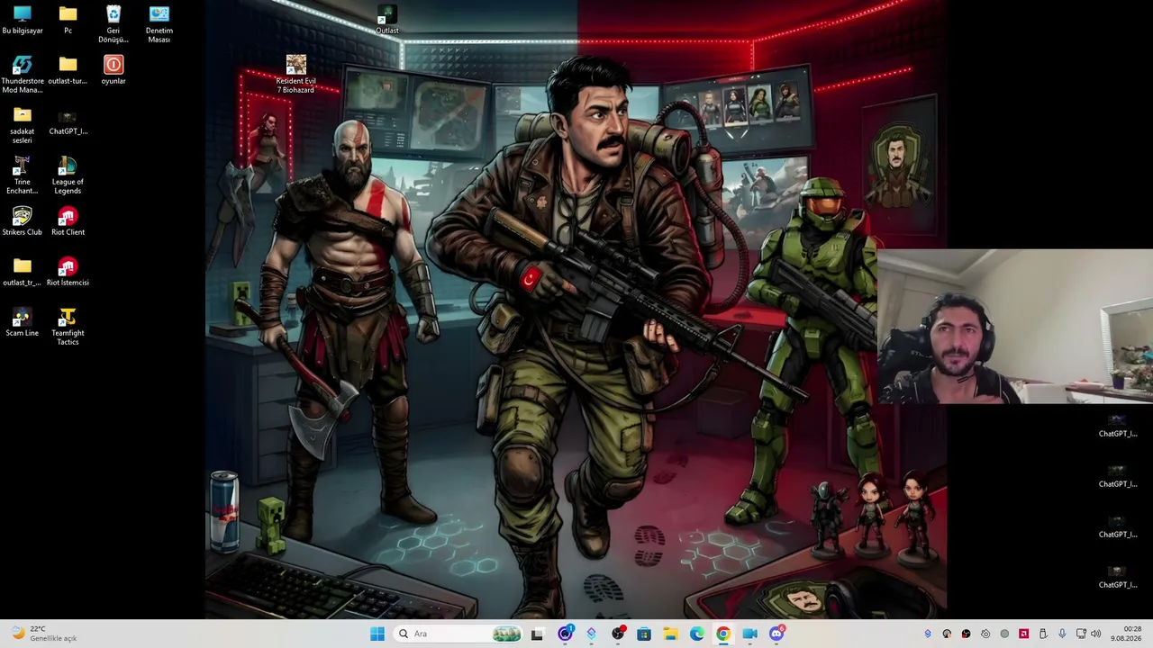Open the Windows Start menu
1153x648 pixels.
(377, 634)
